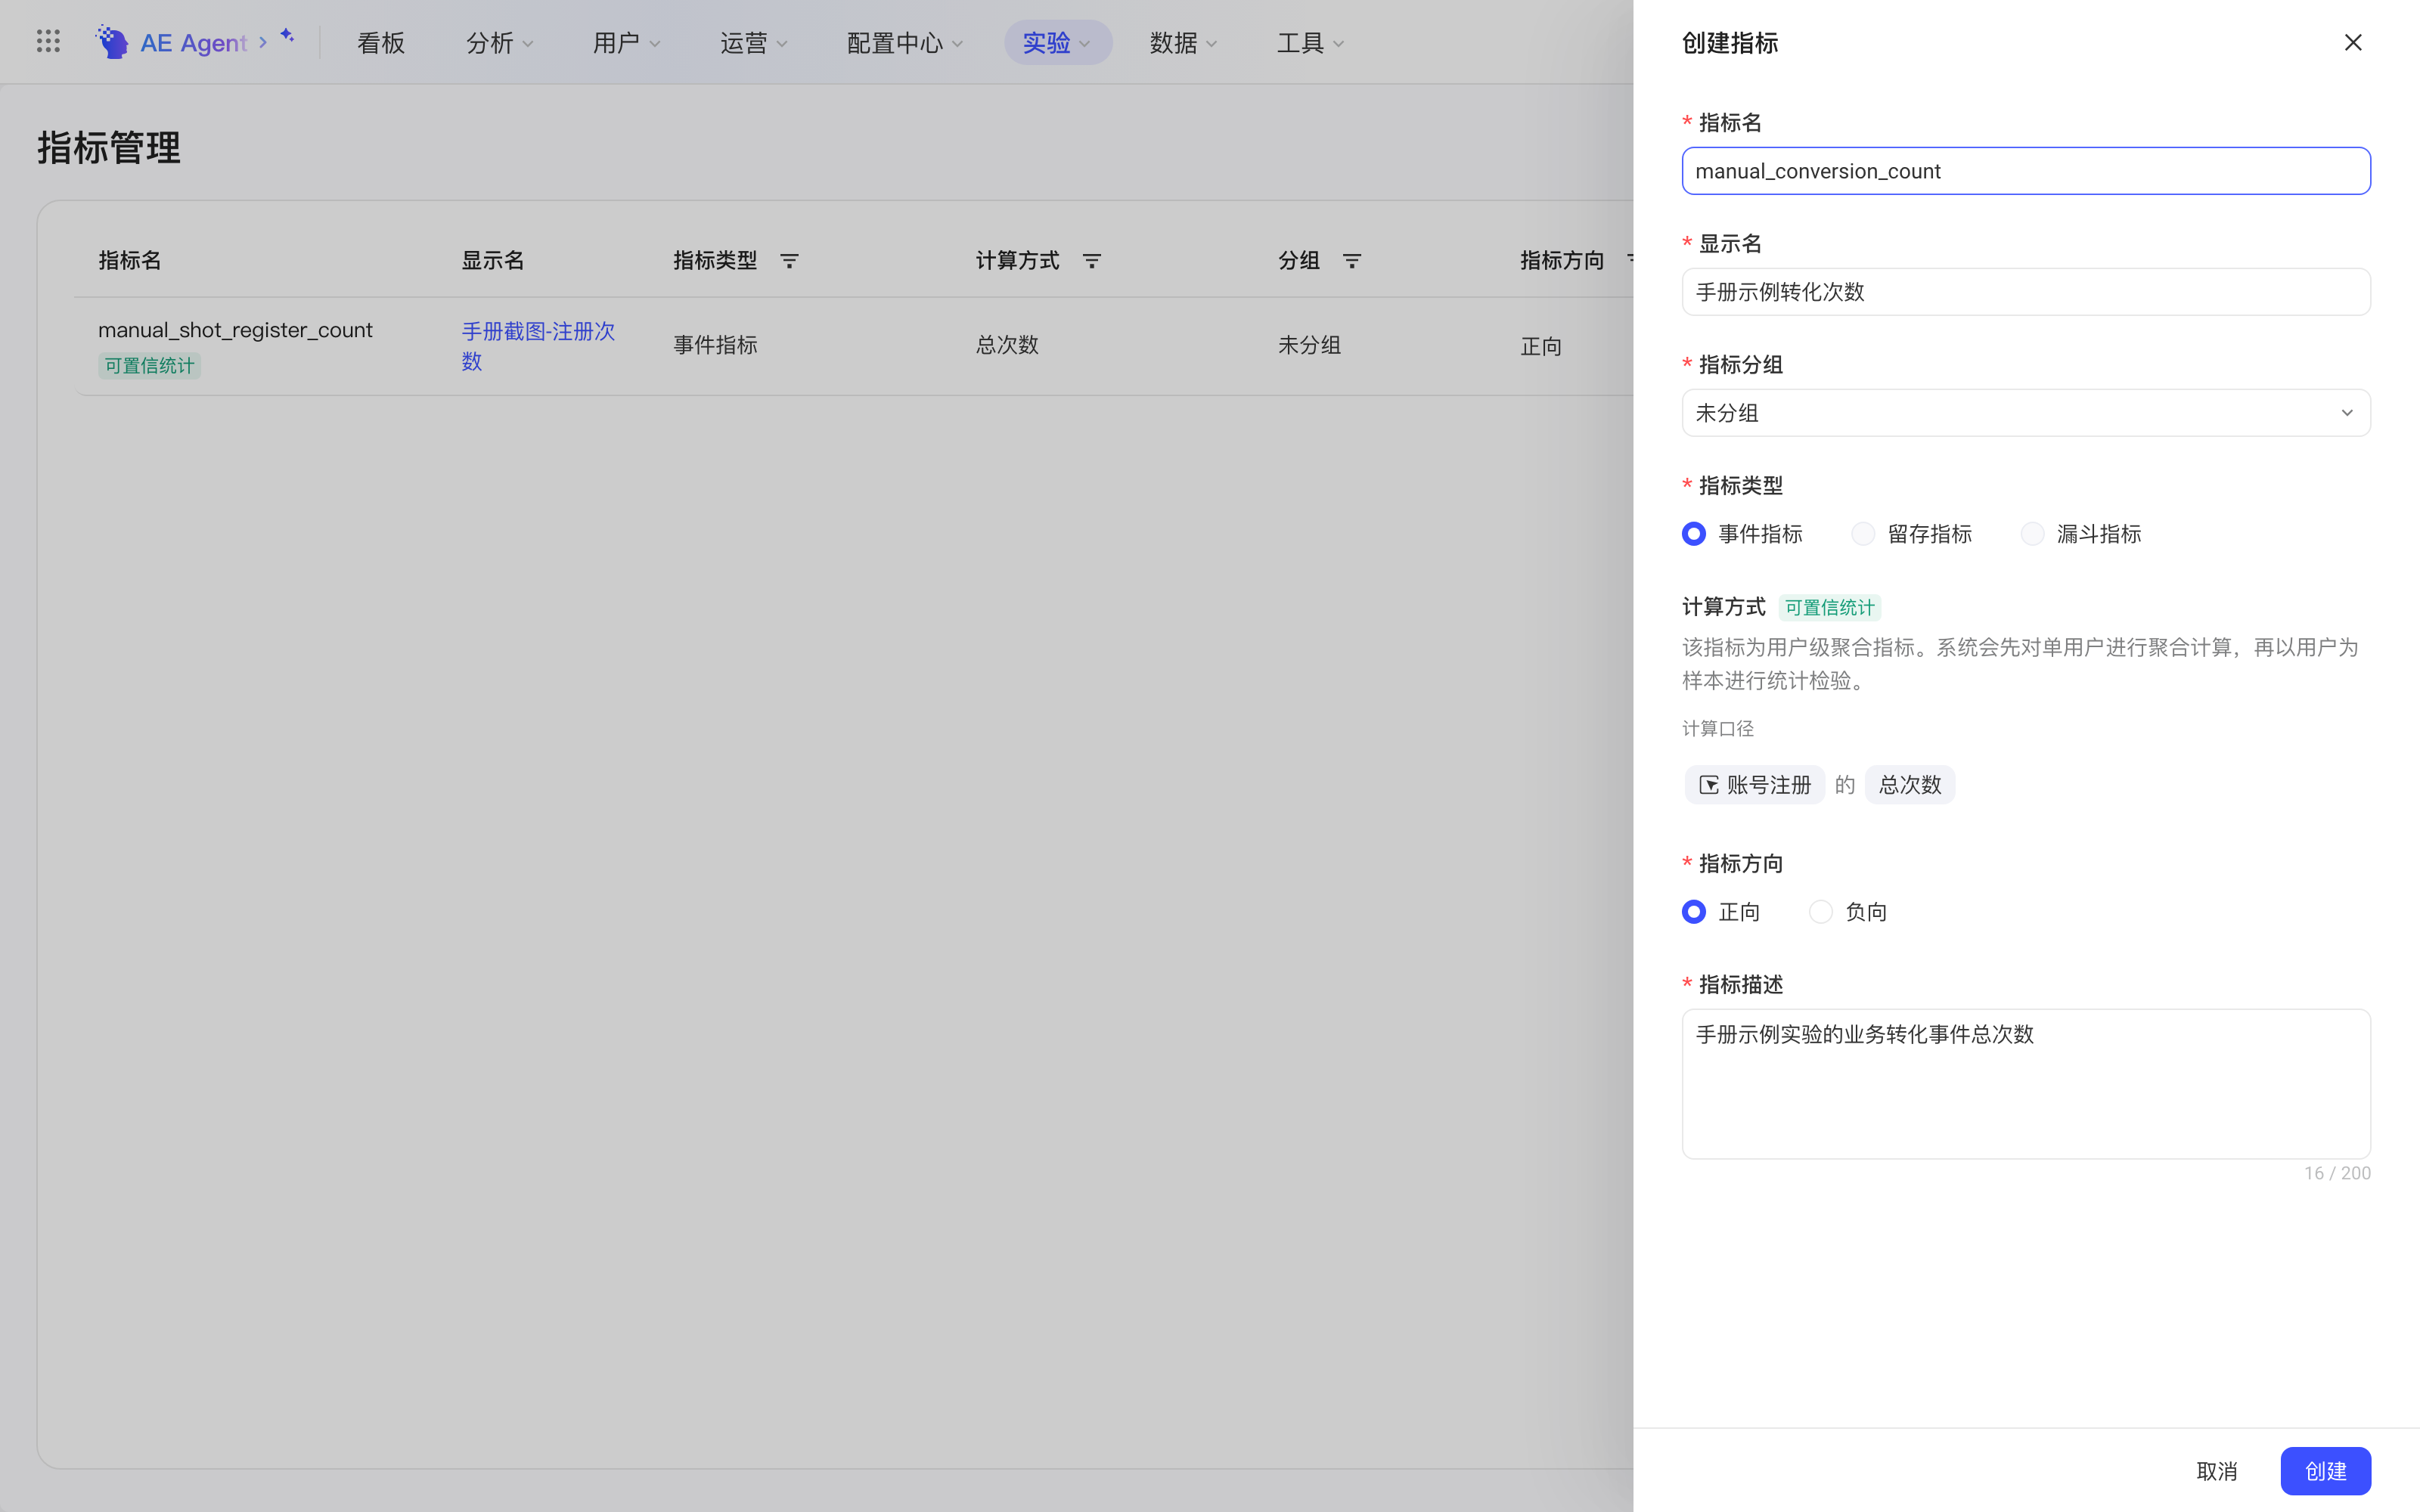
Task: Click the 显示名 input field
Action: point(2026,292)
